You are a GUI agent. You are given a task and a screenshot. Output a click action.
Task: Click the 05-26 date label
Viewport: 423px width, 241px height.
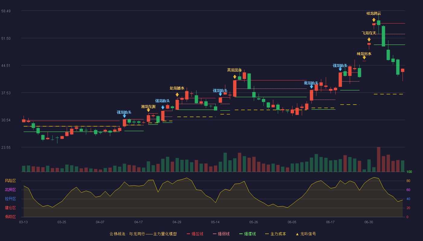tap(253, 222)
